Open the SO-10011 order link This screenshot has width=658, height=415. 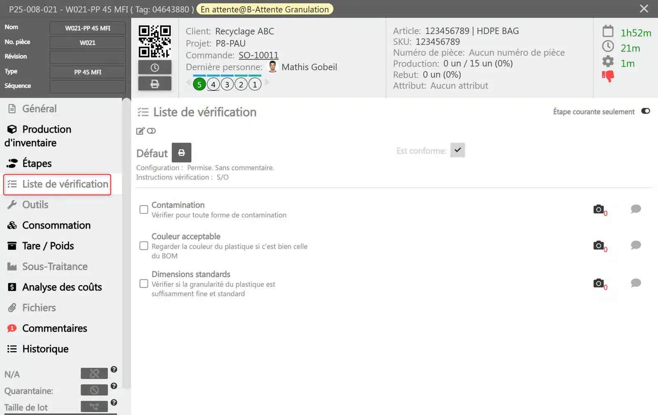point(259,55)
